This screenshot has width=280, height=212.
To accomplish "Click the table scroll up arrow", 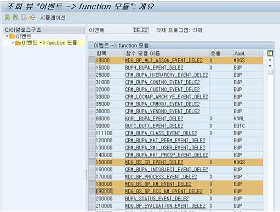I will tap(270, 60).
